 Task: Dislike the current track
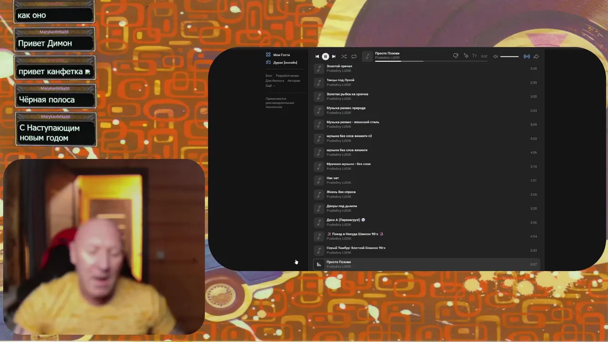456,56
